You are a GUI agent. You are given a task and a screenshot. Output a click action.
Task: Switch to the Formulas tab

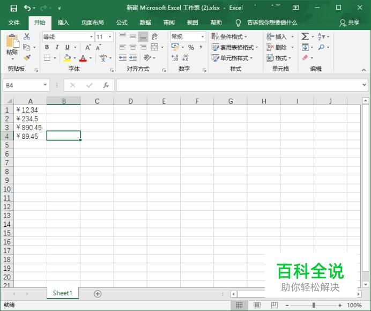pos(122,23)
